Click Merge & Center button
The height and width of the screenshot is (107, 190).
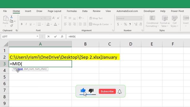pos(99,24)
